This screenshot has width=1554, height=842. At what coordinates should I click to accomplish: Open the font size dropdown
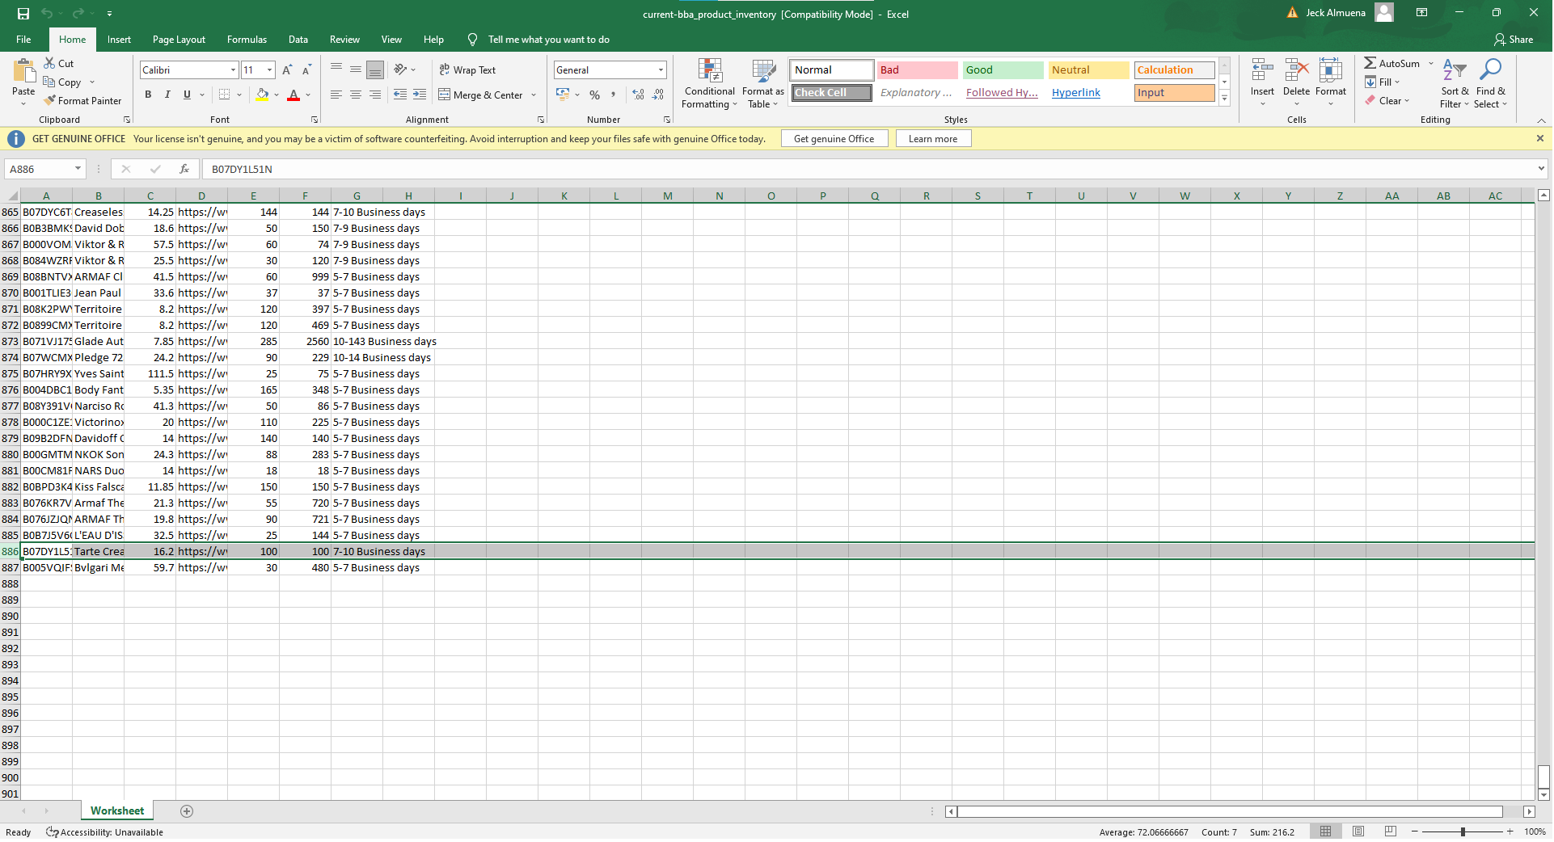(x=269, y=70)
